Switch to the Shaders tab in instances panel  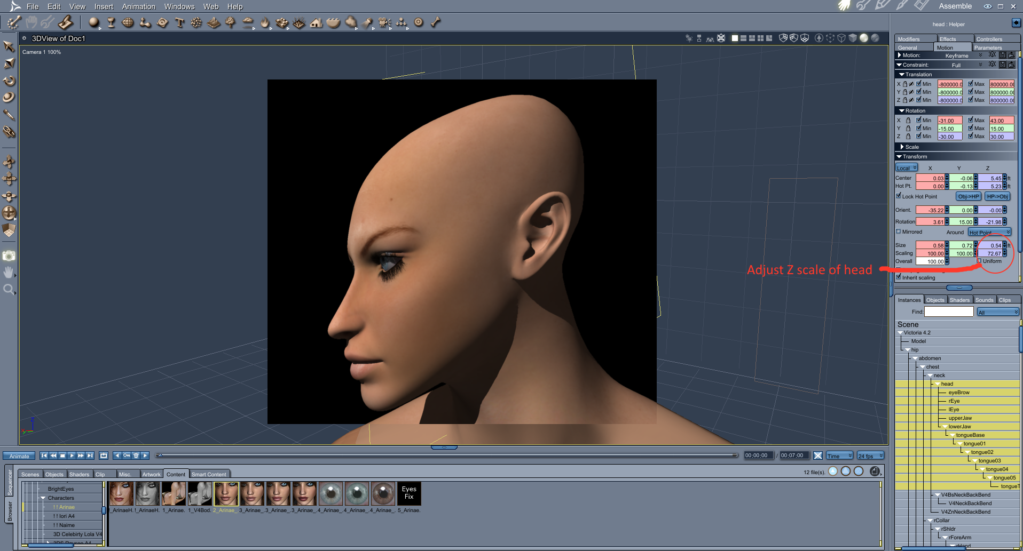[x=959, y=300]
